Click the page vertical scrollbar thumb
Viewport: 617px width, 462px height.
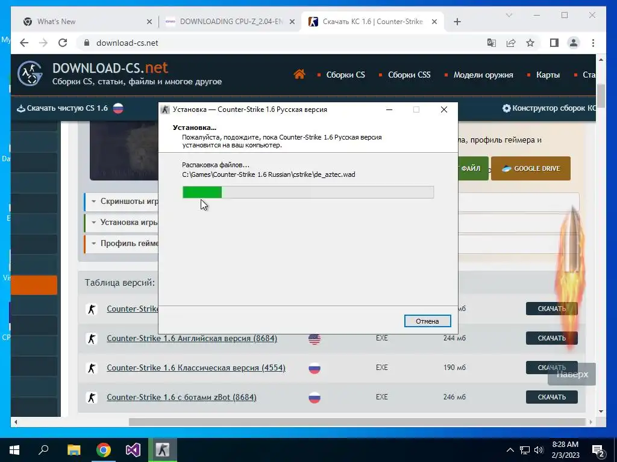point(601,96)
